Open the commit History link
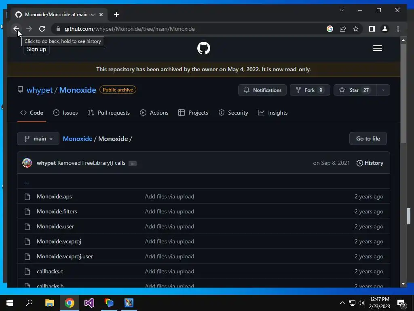 [x=370, y=163]
